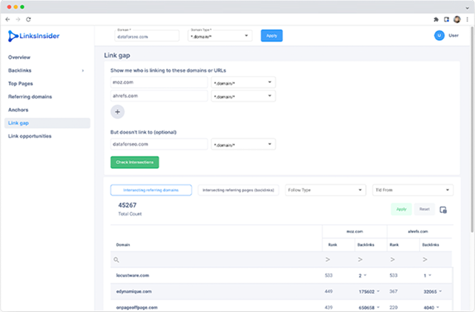The width and height of the screenshot is (475, 312).
Task: Open the domain type dropdown for dataforseo.com exclusion
Action: [243, 144]
